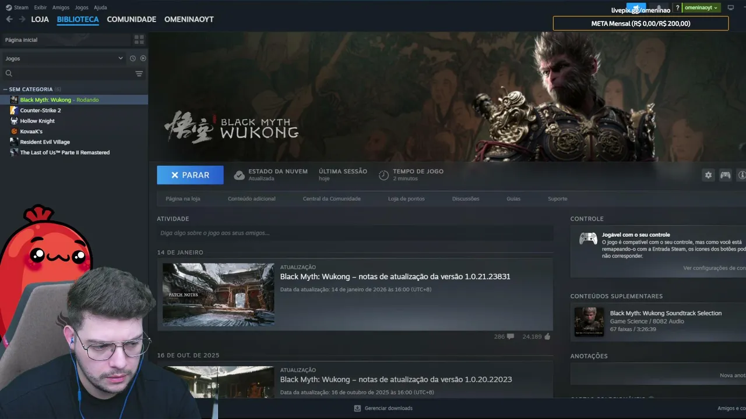Click the Steam logo icon in menu bar
The height and width of the screenshot is (419, 746).
(x=8, y=8)
